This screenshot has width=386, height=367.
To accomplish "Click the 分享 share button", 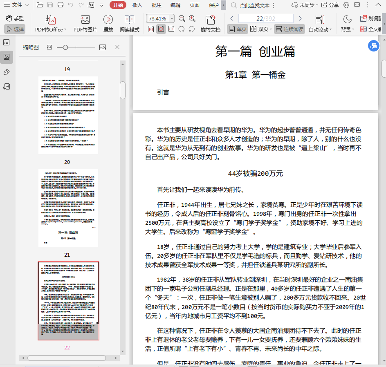I will [x=330, y=5].
